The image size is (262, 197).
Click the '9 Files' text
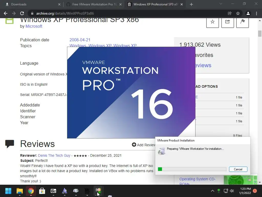(x=238, y=135)
